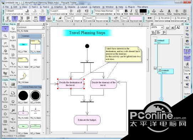Viewport: 193px width, 140px height.
Task: Select the 'Decide the itinerary' activity shape
Action: point(103,84)
